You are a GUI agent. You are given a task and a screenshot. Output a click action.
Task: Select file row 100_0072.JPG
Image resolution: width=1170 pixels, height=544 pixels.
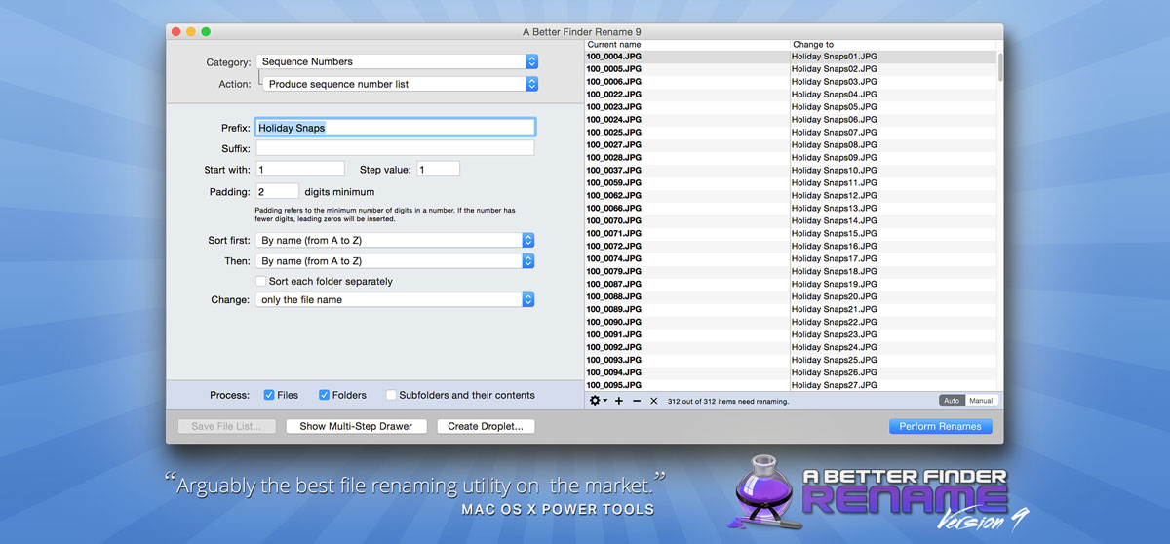791,247
